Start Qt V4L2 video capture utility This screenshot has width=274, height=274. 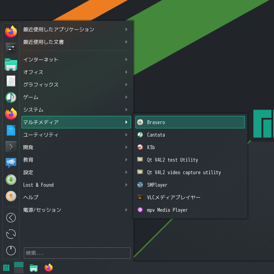(x=190, y=172)
